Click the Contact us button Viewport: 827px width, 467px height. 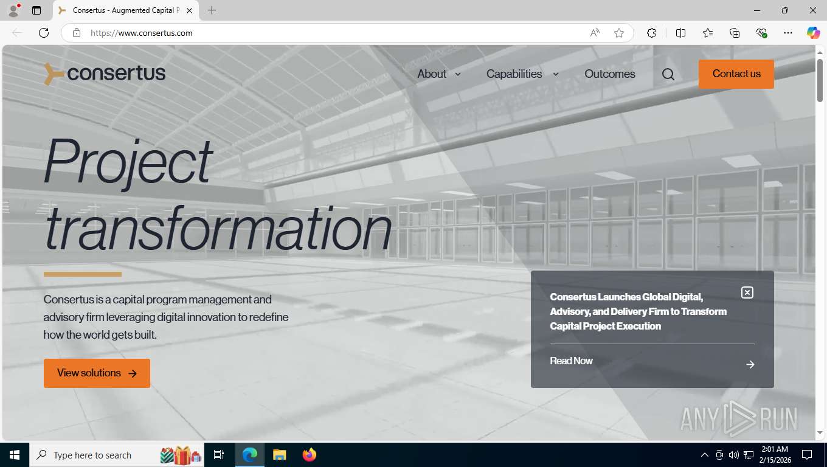click(736, 74)
